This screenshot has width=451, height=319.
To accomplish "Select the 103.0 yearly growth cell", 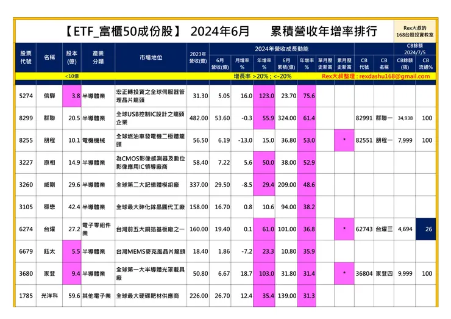I will [x=264, y=273].
